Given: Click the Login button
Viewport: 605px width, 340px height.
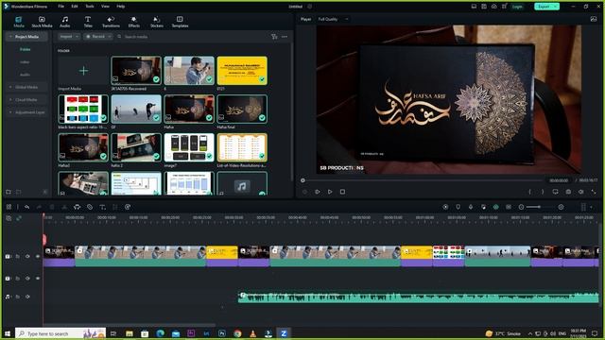Looking at the screenshot, I should coord(517,7).
